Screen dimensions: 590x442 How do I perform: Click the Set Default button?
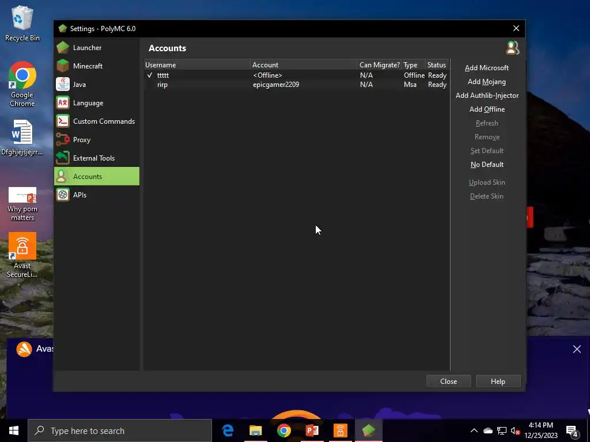(x=486, y=151)
